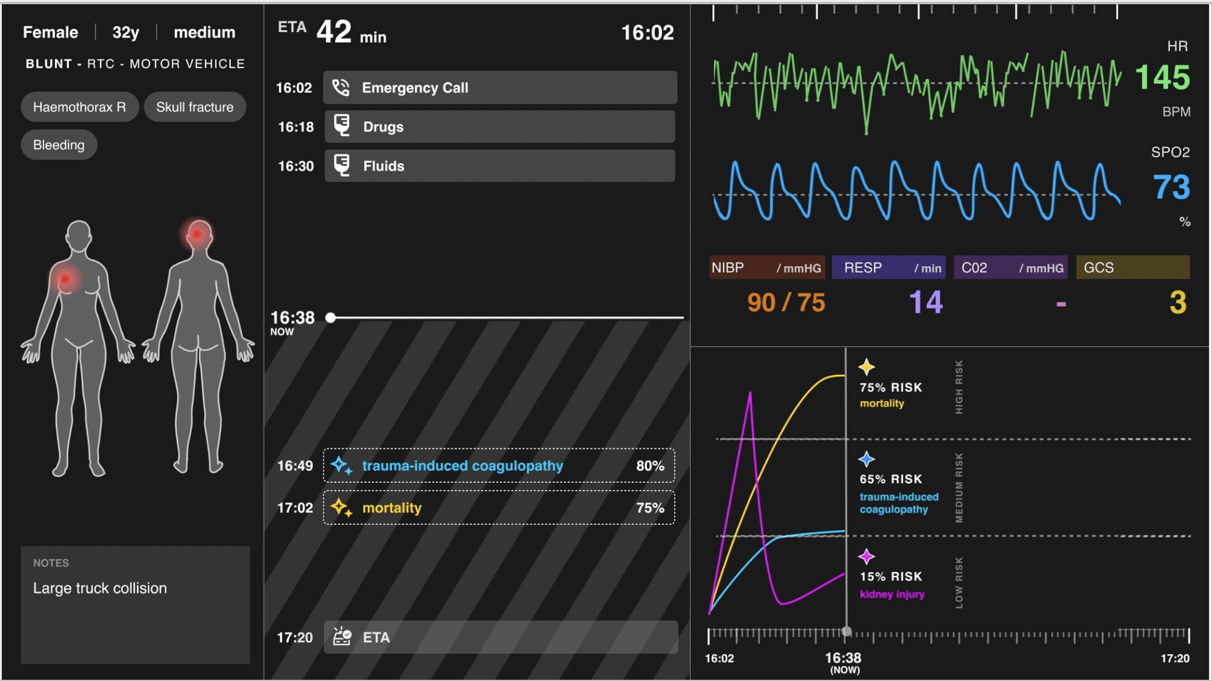The image size is (1212, 681).
Task: Click the magenta star above 15% RISK
Action: pyautogui.click(x=866, y=556)
